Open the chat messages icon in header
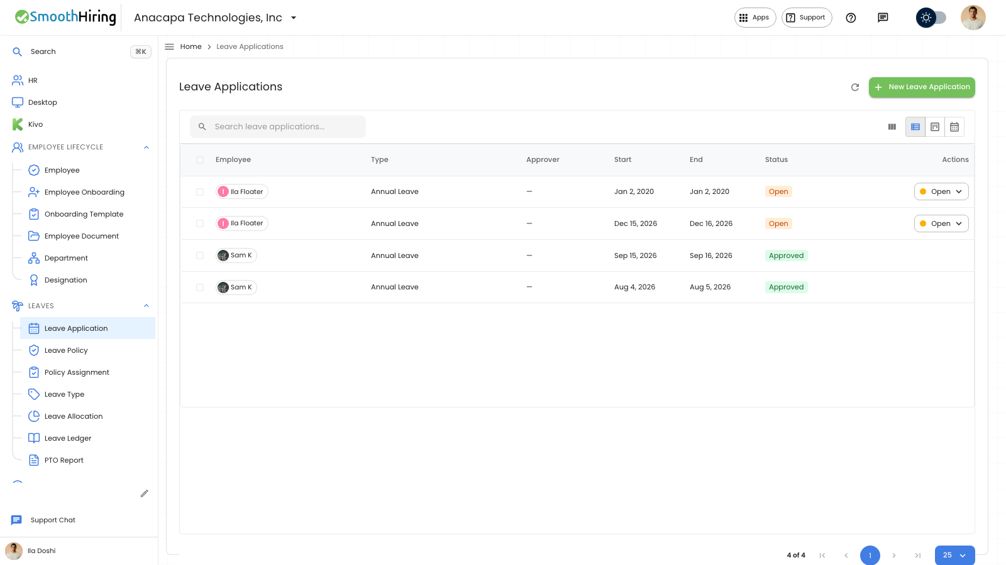 883,18
